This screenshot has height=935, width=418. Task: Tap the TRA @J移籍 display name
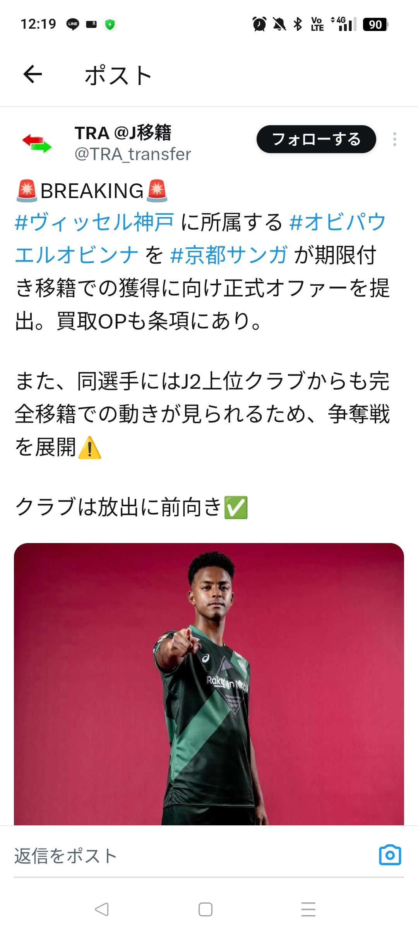(x=123, y=133)
